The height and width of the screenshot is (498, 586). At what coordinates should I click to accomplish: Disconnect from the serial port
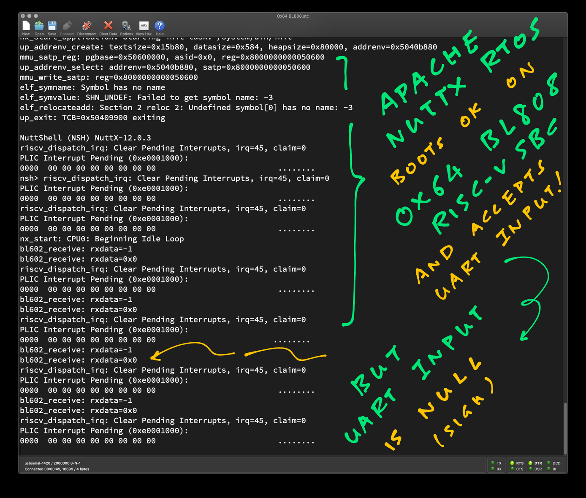point(87,26)
